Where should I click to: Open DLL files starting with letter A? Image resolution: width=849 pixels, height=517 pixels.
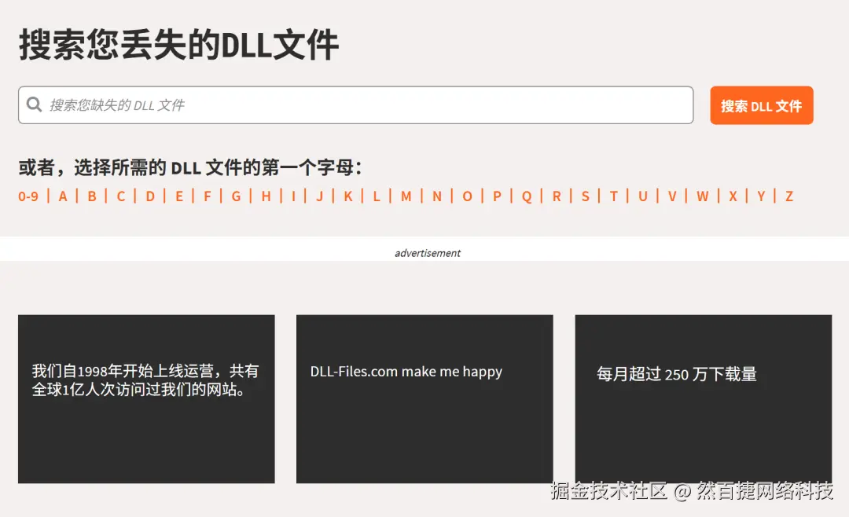(x=62, y=196)
